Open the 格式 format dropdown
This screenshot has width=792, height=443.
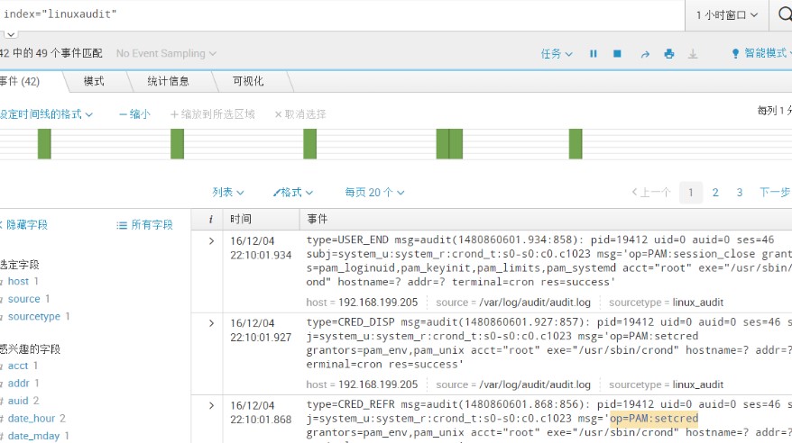click(293, 193)
